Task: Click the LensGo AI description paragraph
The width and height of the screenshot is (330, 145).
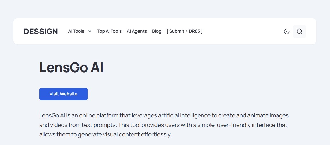Action: [x=163, y=125]
